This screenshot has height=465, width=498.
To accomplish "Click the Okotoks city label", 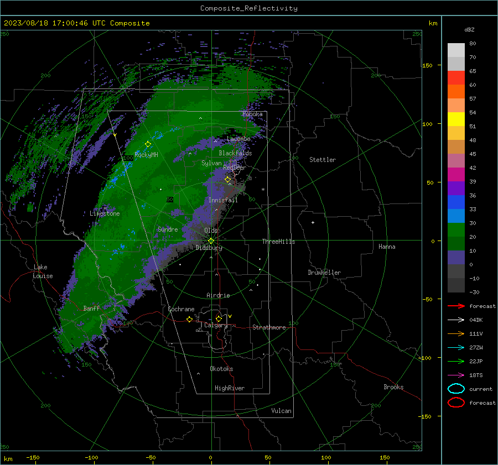I will click(221, 369).
